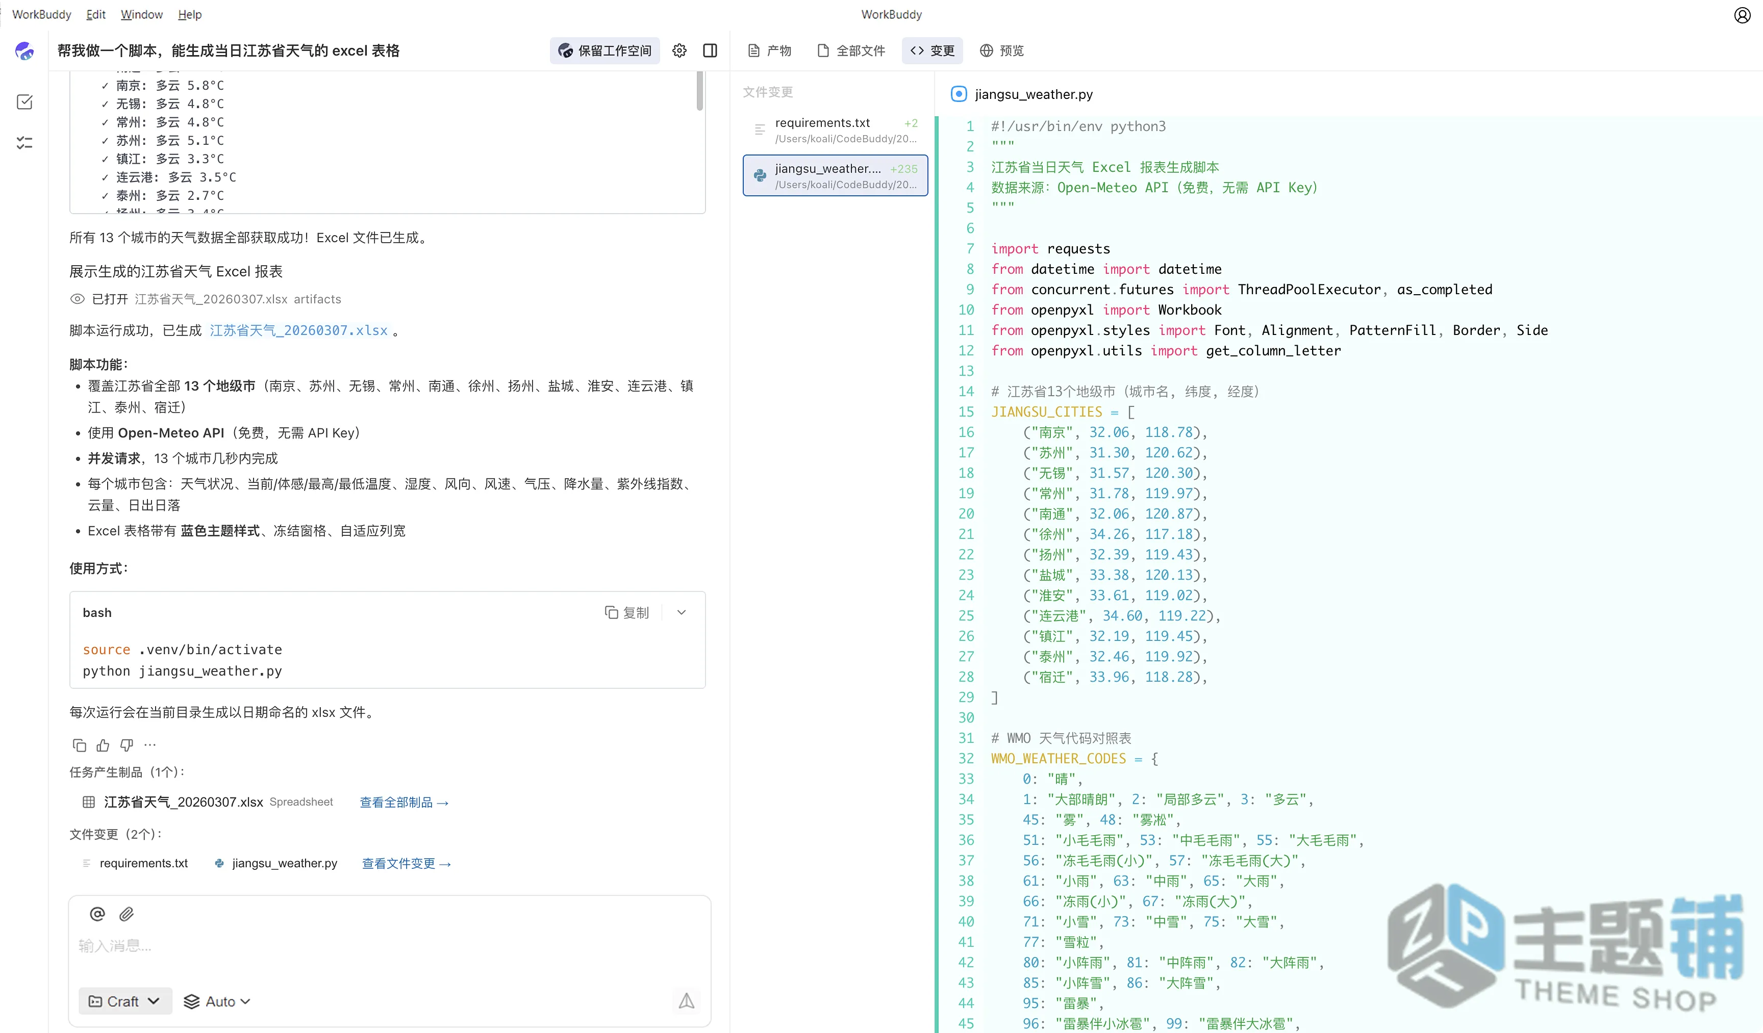Screen dimensions: 1763x1033
Task: Open the Auto model dropdown
Action: point(217,1001)
